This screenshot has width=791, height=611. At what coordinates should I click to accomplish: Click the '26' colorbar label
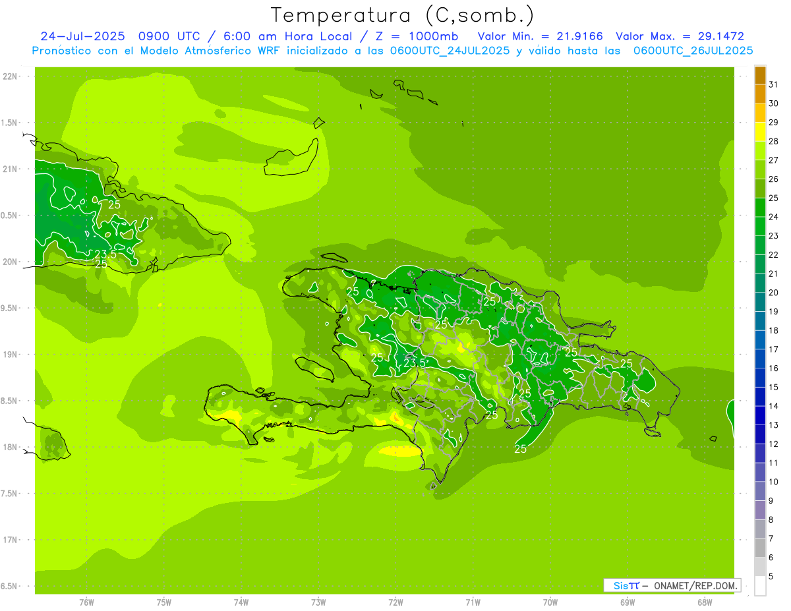click(773, 179)
